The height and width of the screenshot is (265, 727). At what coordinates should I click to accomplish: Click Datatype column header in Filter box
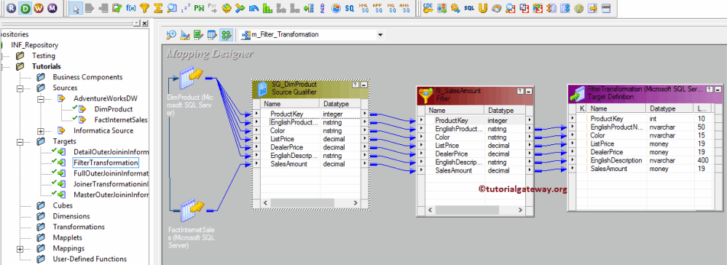coord(506,111)
